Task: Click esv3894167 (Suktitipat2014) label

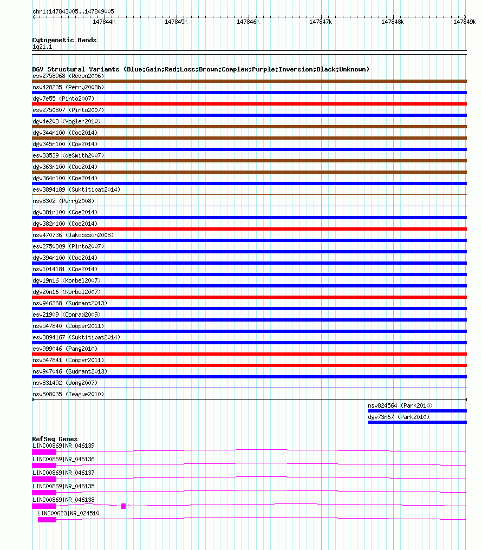Action: pos(76,337)
